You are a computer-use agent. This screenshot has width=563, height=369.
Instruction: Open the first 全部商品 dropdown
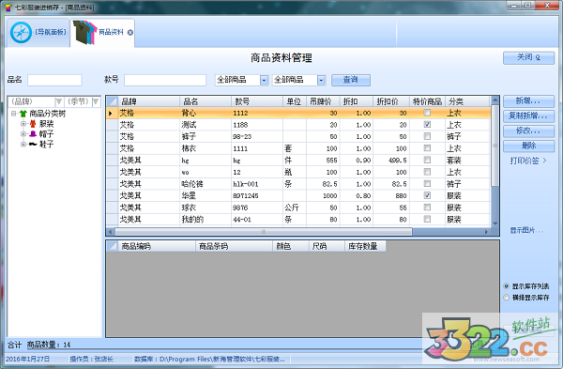(264, 80)
